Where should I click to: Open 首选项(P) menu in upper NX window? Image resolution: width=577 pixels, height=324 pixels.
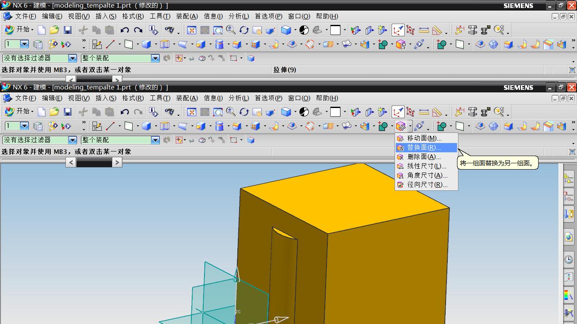click(x=268, y=16)
